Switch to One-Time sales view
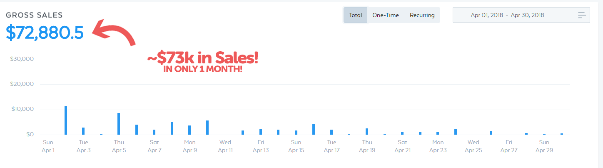 [386, 15]
